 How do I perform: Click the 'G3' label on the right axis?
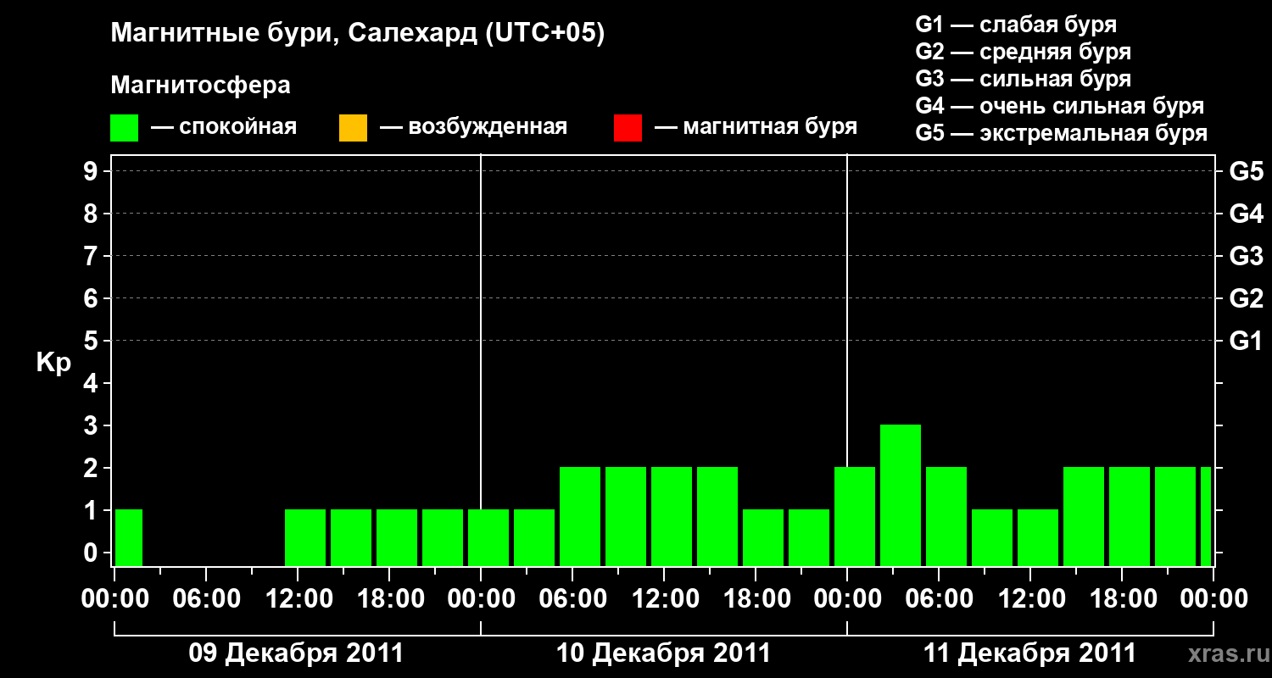coord(1246,256)
